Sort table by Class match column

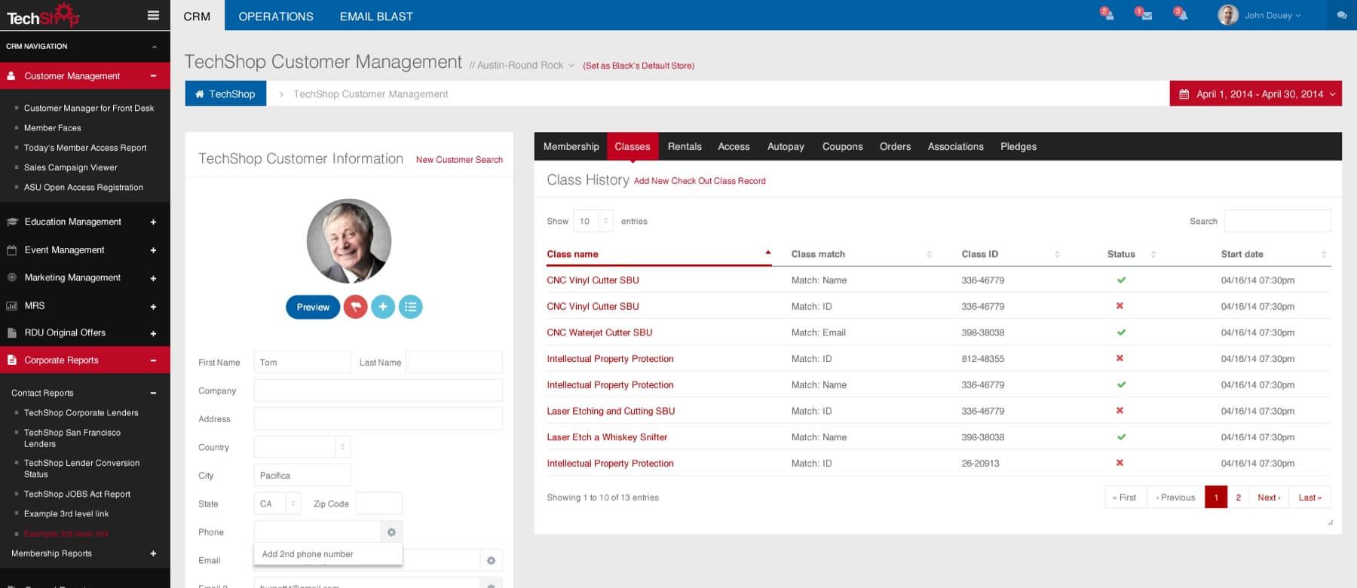click(862, 254)
